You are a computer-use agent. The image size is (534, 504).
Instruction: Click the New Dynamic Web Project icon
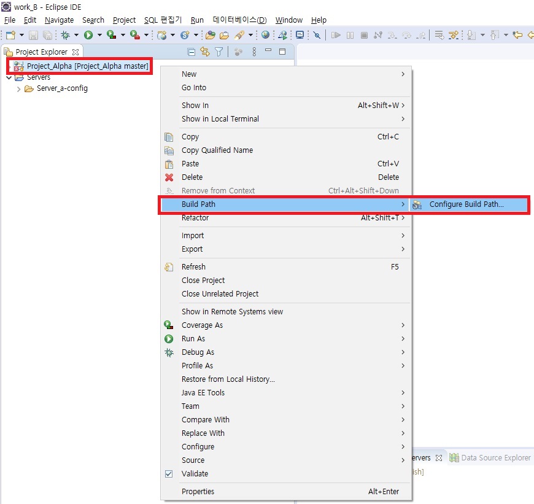[162, 35]
